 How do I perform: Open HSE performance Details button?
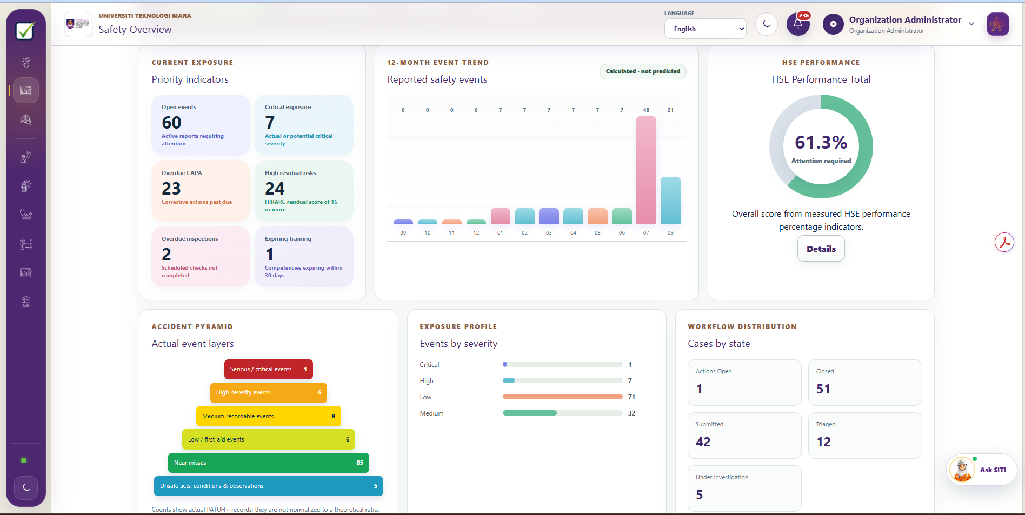[821, 249]
